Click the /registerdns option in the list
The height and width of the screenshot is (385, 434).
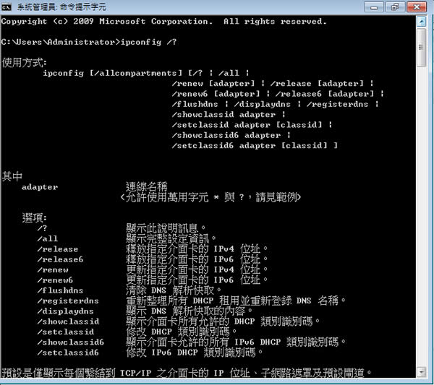tap(68, 301)
